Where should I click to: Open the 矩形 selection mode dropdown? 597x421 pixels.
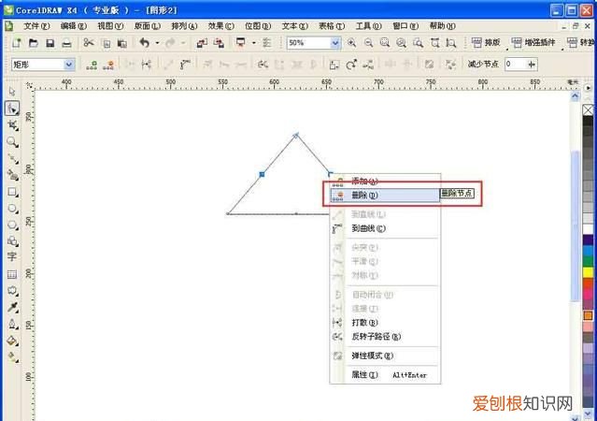[68, 65]
